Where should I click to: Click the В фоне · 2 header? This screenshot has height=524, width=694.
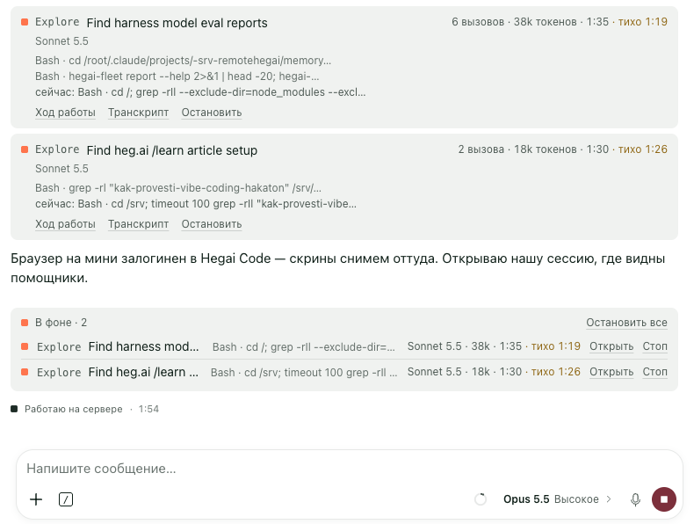[61, 323]
